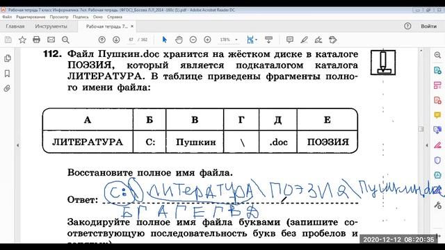445x250 pixels.
Task: Open the Файл menu
Action: tap(7, 17)
